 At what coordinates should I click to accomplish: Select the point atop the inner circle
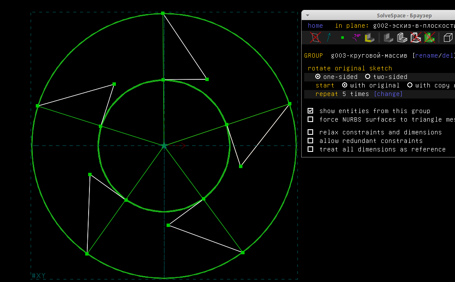tap(163, 80)
